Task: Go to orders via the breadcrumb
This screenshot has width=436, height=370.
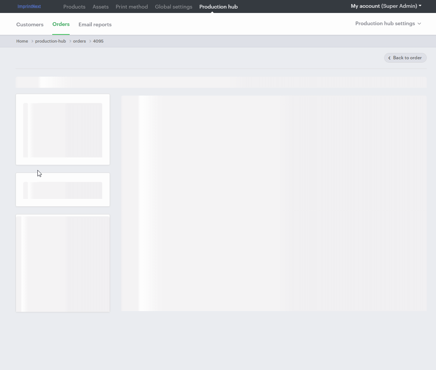Action: (x=79, y=41)
